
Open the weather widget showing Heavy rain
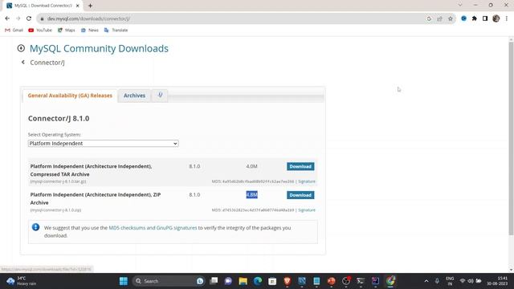coord(22,281)
